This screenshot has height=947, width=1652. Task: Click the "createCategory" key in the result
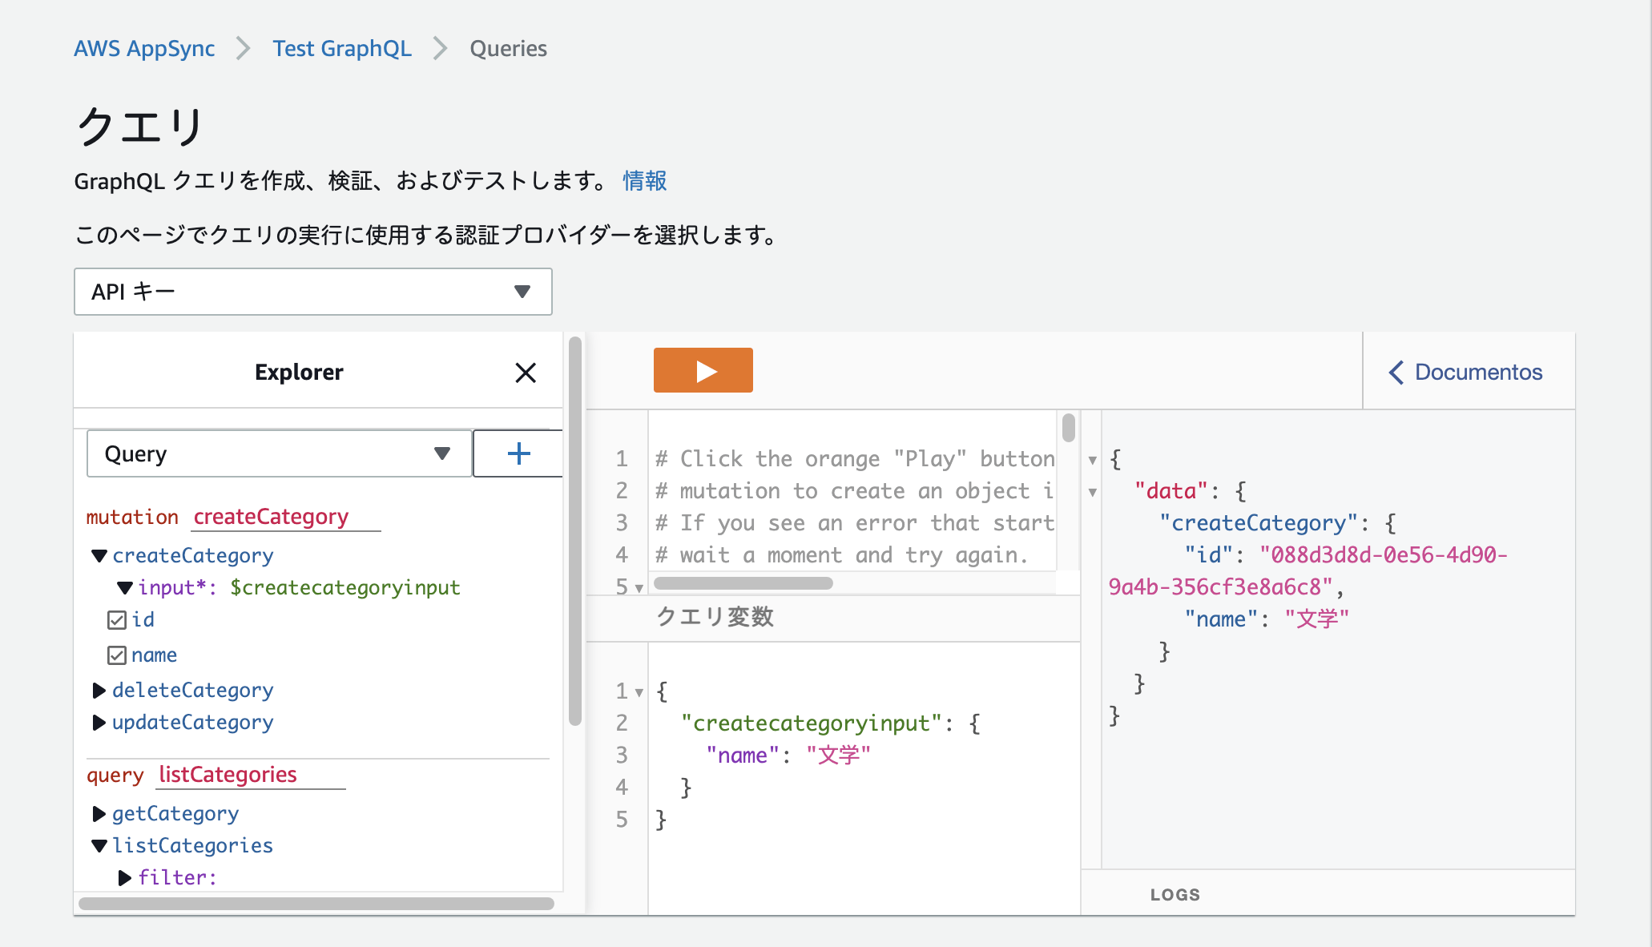tap(1259, 523)
